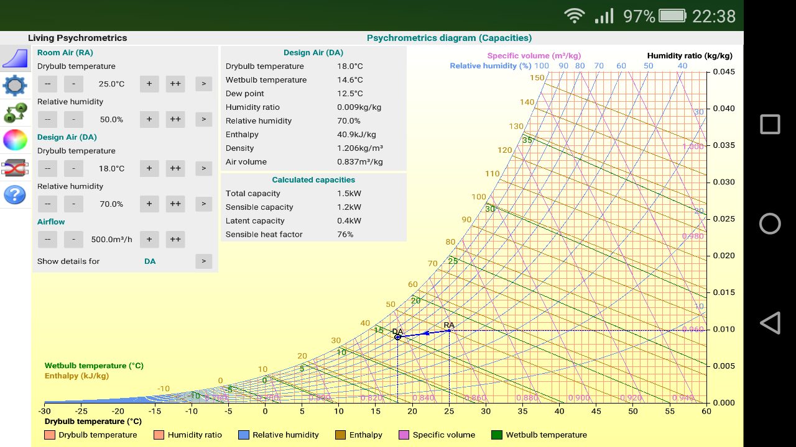Decrease Design Air drybulb with -- button

point(47,168)
